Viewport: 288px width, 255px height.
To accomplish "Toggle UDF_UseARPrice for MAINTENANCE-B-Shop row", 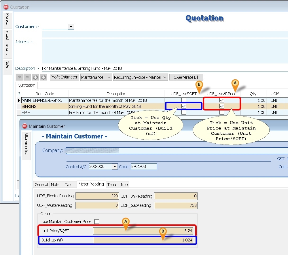I will (221, 100).
